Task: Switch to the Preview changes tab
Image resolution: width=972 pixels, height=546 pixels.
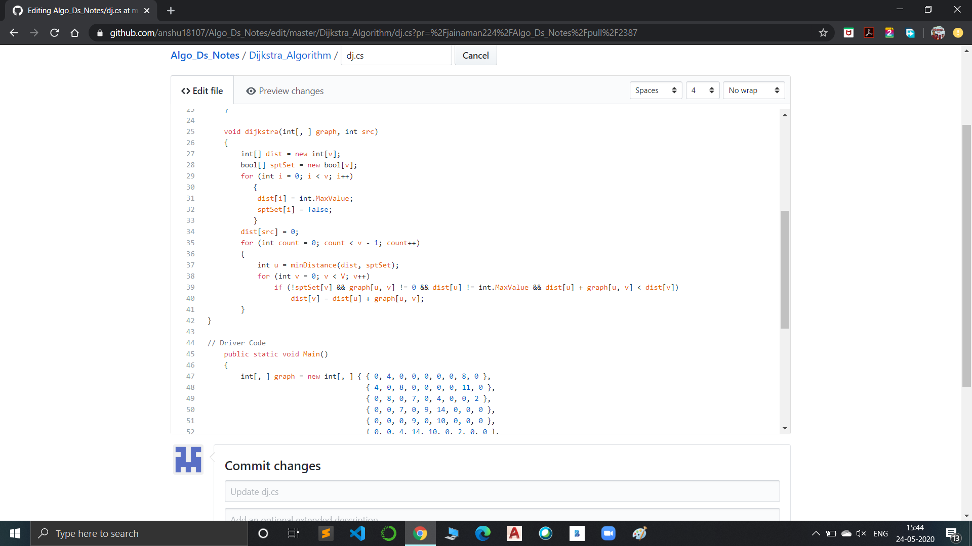Action: [285, 90]
